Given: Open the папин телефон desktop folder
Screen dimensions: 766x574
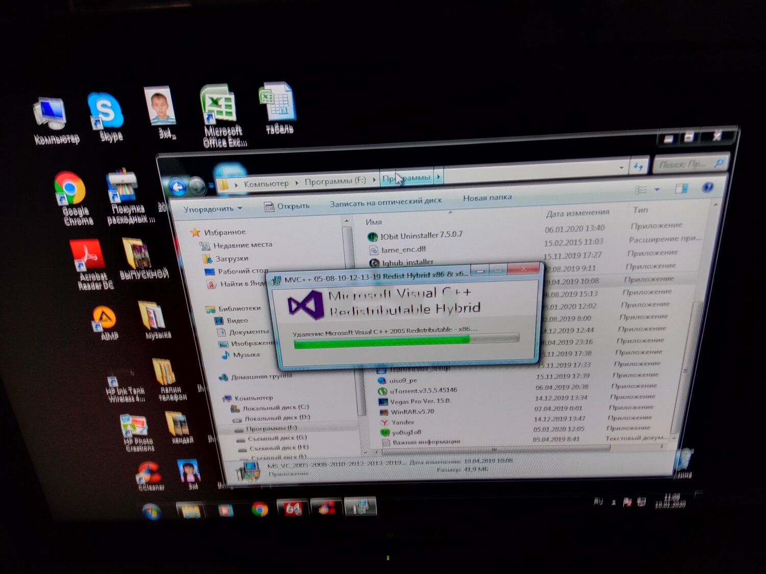Looking at the screenshot, I should click(x=169, y=380).
